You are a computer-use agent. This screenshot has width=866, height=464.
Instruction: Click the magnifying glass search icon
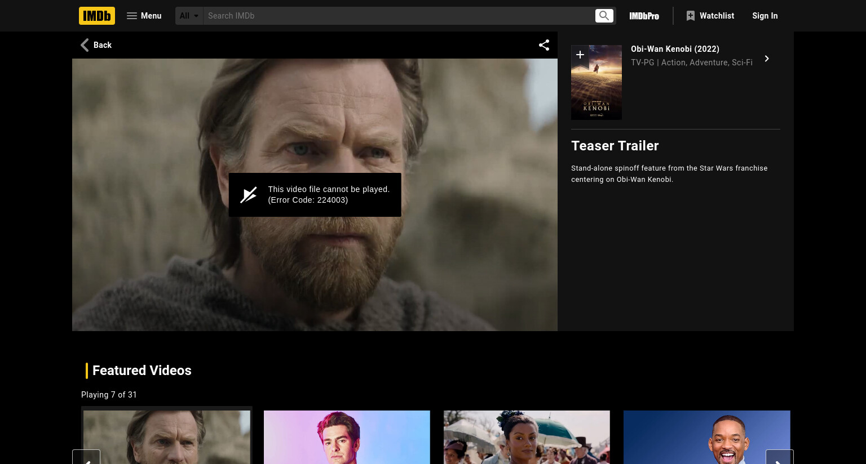604,16
